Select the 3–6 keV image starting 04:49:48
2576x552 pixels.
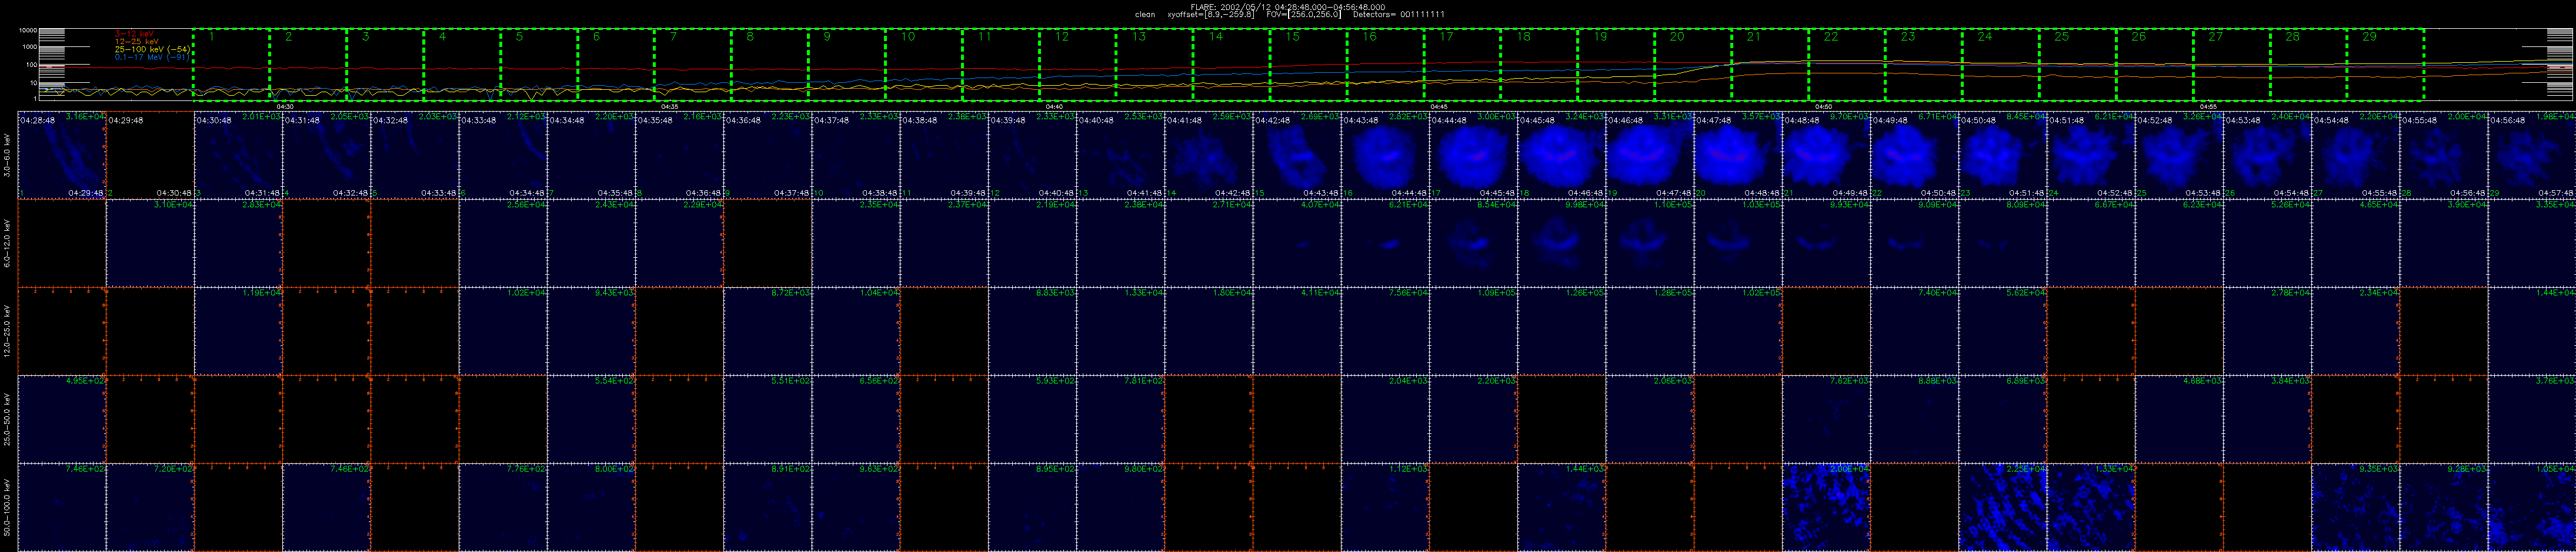1914,154
